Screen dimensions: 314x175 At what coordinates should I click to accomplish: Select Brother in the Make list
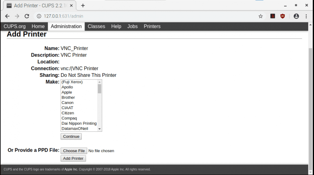[68, 97]
